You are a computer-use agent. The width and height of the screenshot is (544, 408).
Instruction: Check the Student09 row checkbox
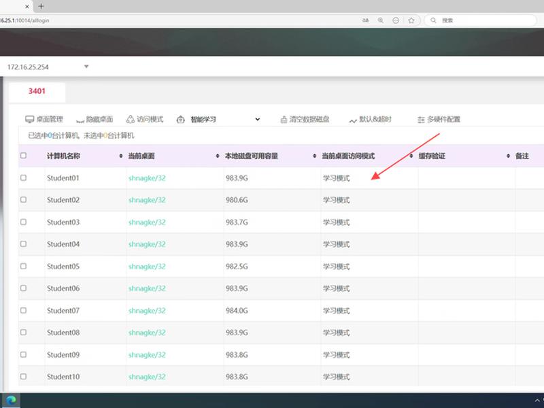click(x=23, y=354)
